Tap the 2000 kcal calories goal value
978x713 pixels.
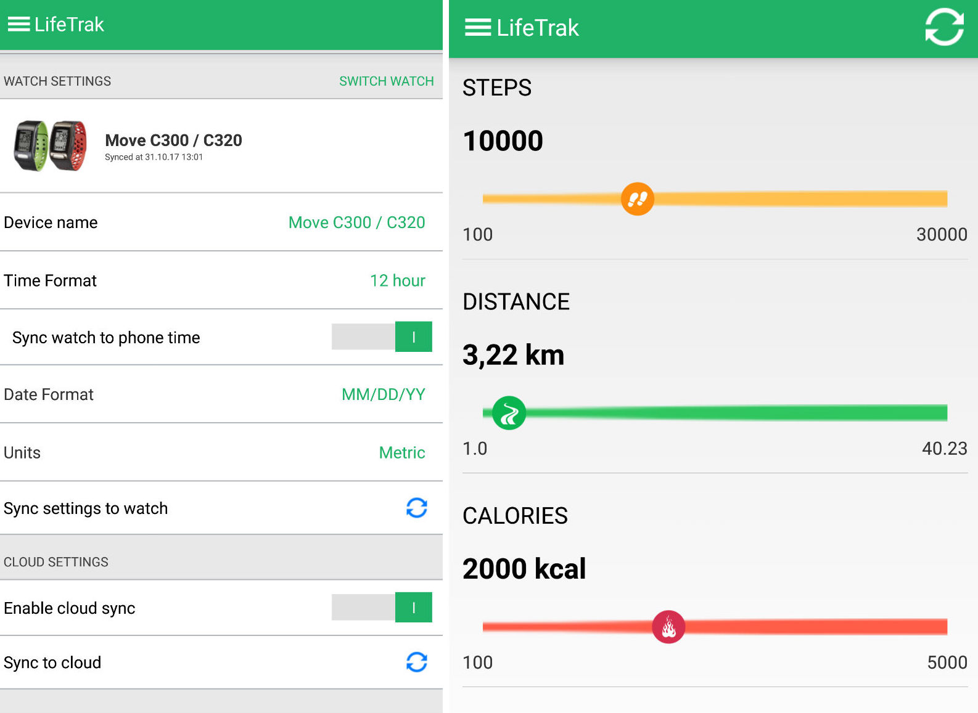(x=524, y=569)
